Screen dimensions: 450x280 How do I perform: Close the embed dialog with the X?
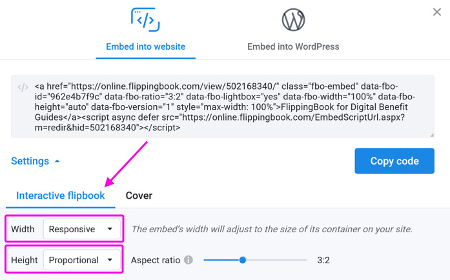[437, 12]
